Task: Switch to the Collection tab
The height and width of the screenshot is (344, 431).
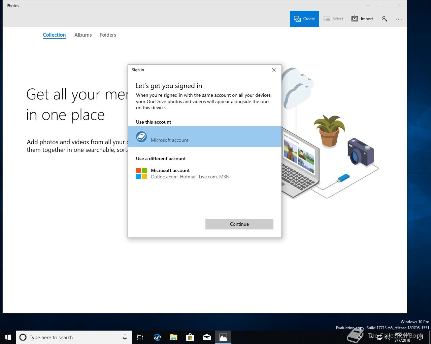Action: [54, 35]
